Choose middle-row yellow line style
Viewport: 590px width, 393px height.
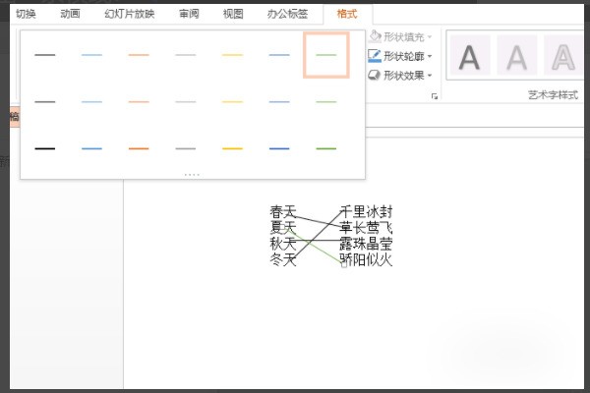[232, 102]
